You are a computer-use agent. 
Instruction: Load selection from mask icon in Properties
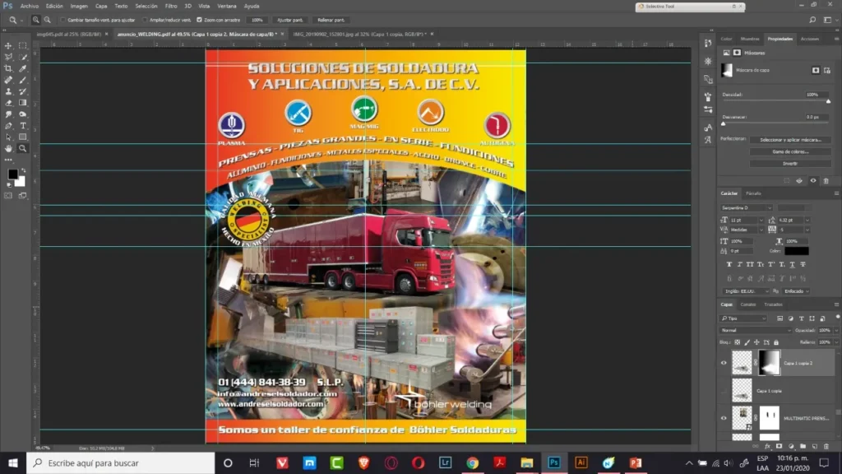click(x=787, y=181)
